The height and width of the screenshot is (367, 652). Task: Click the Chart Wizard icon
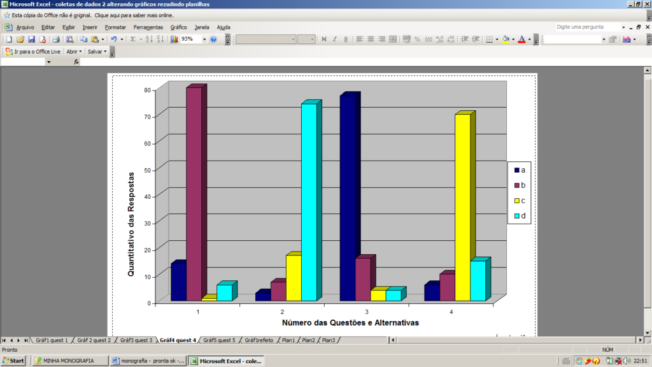pos(174,40)
